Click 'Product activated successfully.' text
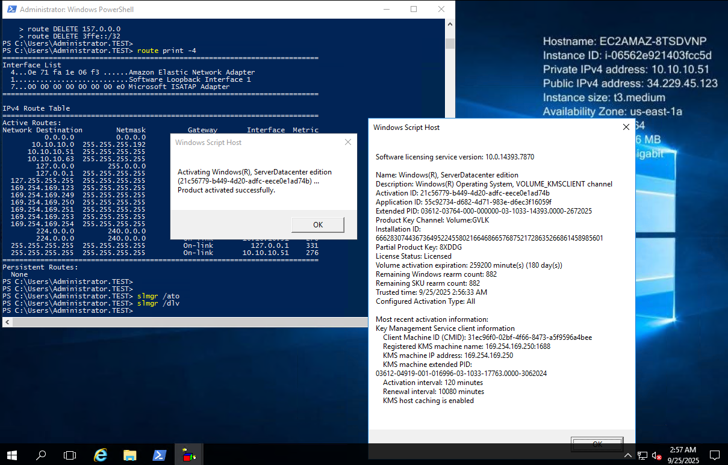Image resolution: width=728 pixels, height=465 pixels. pos(226,190)
